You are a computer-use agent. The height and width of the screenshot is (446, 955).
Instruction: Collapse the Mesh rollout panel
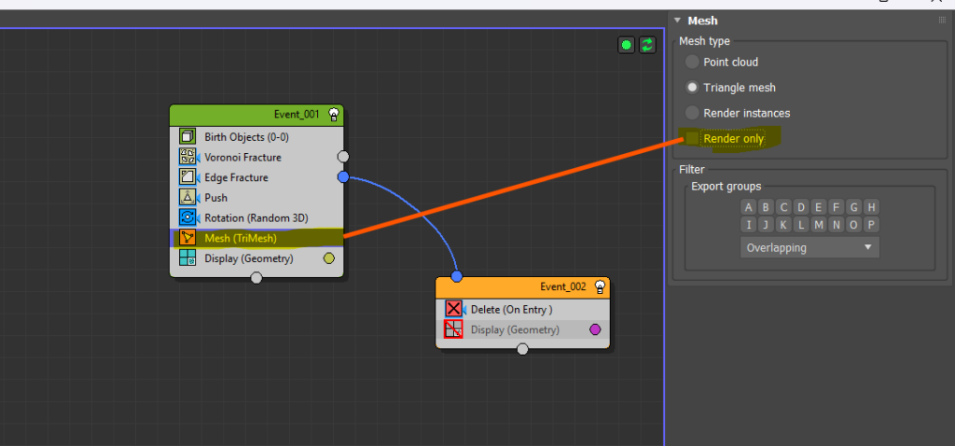tap(677, 21)
